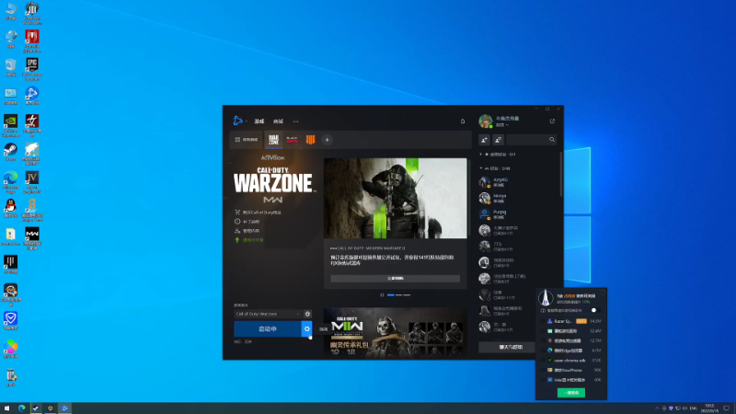
Task: Open the Call of Duty: Warzone version dropdown
Action: (268, 314)
